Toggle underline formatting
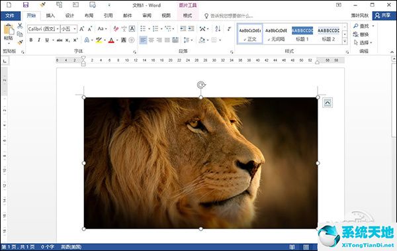This screenshot has height=251, width=397. (47, 40)
